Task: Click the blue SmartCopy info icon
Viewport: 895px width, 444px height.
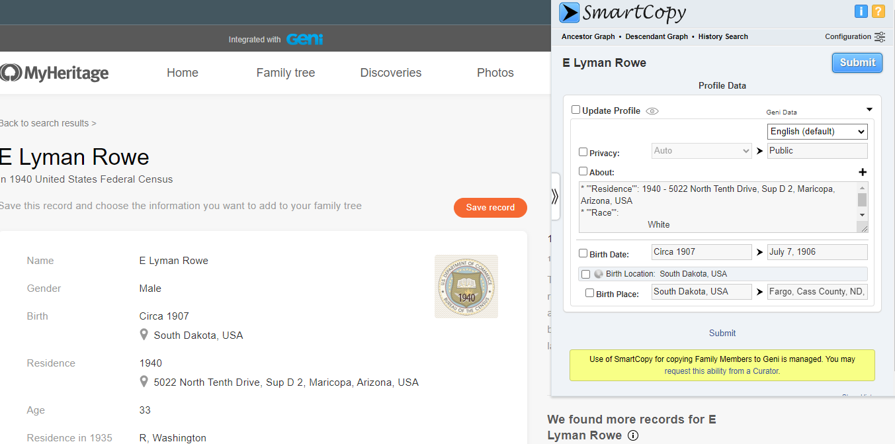Action: tap(861, 11)
